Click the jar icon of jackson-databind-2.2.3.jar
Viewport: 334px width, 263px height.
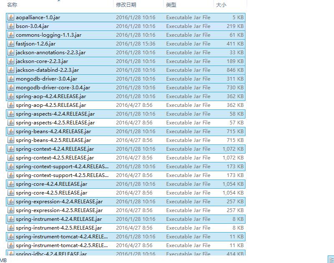[11, 70]
